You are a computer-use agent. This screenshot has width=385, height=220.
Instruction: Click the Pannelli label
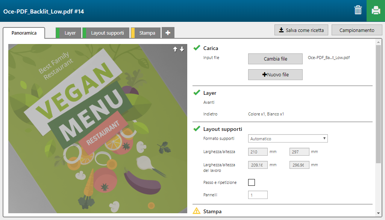210,195
